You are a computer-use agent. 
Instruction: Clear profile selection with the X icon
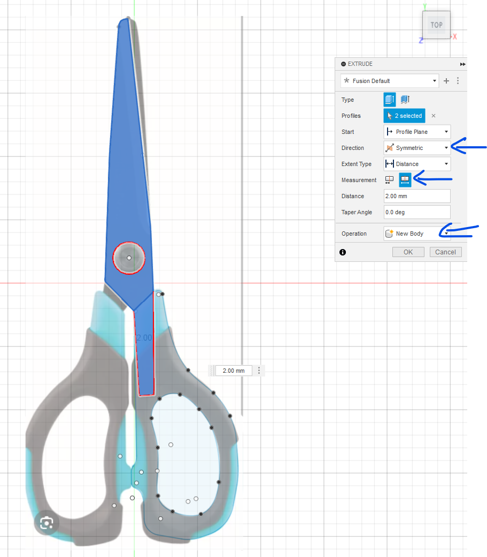click(x=434, y=116)
